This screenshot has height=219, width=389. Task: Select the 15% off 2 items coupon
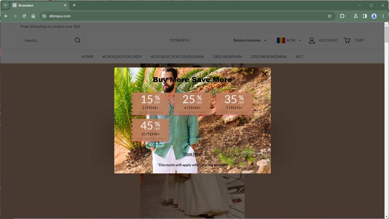[x=150, y=104]
